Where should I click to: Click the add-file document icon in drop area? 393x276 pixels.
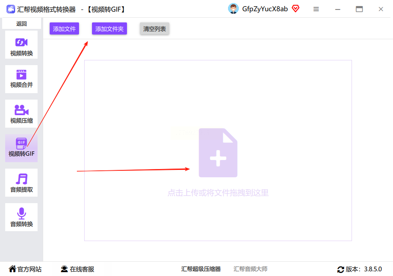(x=218, y=153)
